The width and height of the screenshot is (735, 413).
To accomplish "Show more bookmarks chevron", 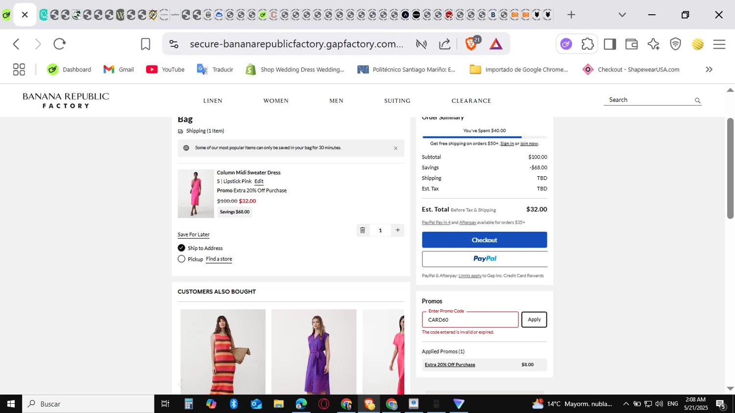I will [709, 69].
